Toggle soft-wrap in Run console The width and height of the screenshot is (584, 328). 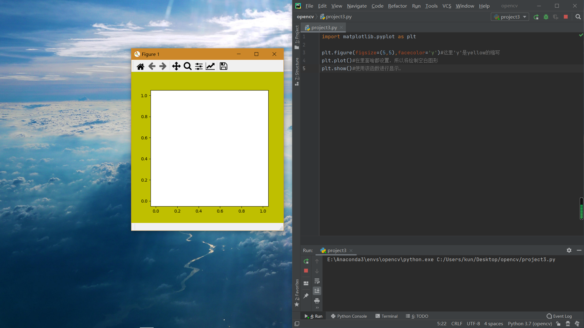[x=317, y=281]
